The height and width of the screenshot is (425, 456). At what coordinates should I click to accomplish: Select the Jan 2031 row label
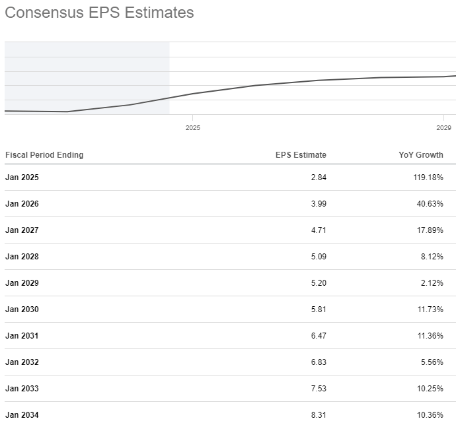[x=22, y=336]
